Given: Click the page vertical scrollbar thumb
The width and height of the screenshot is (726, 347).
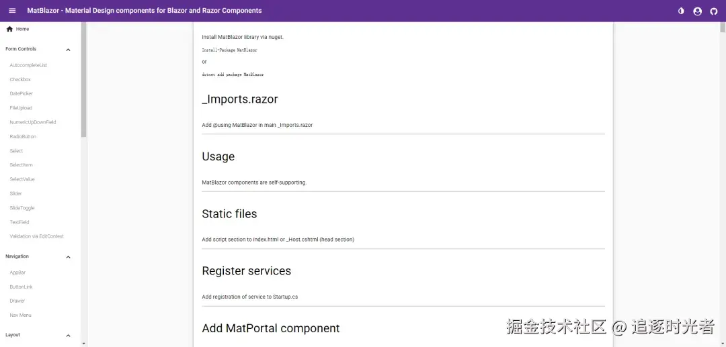Looking at the screenshot, I should tap(722, 27).
